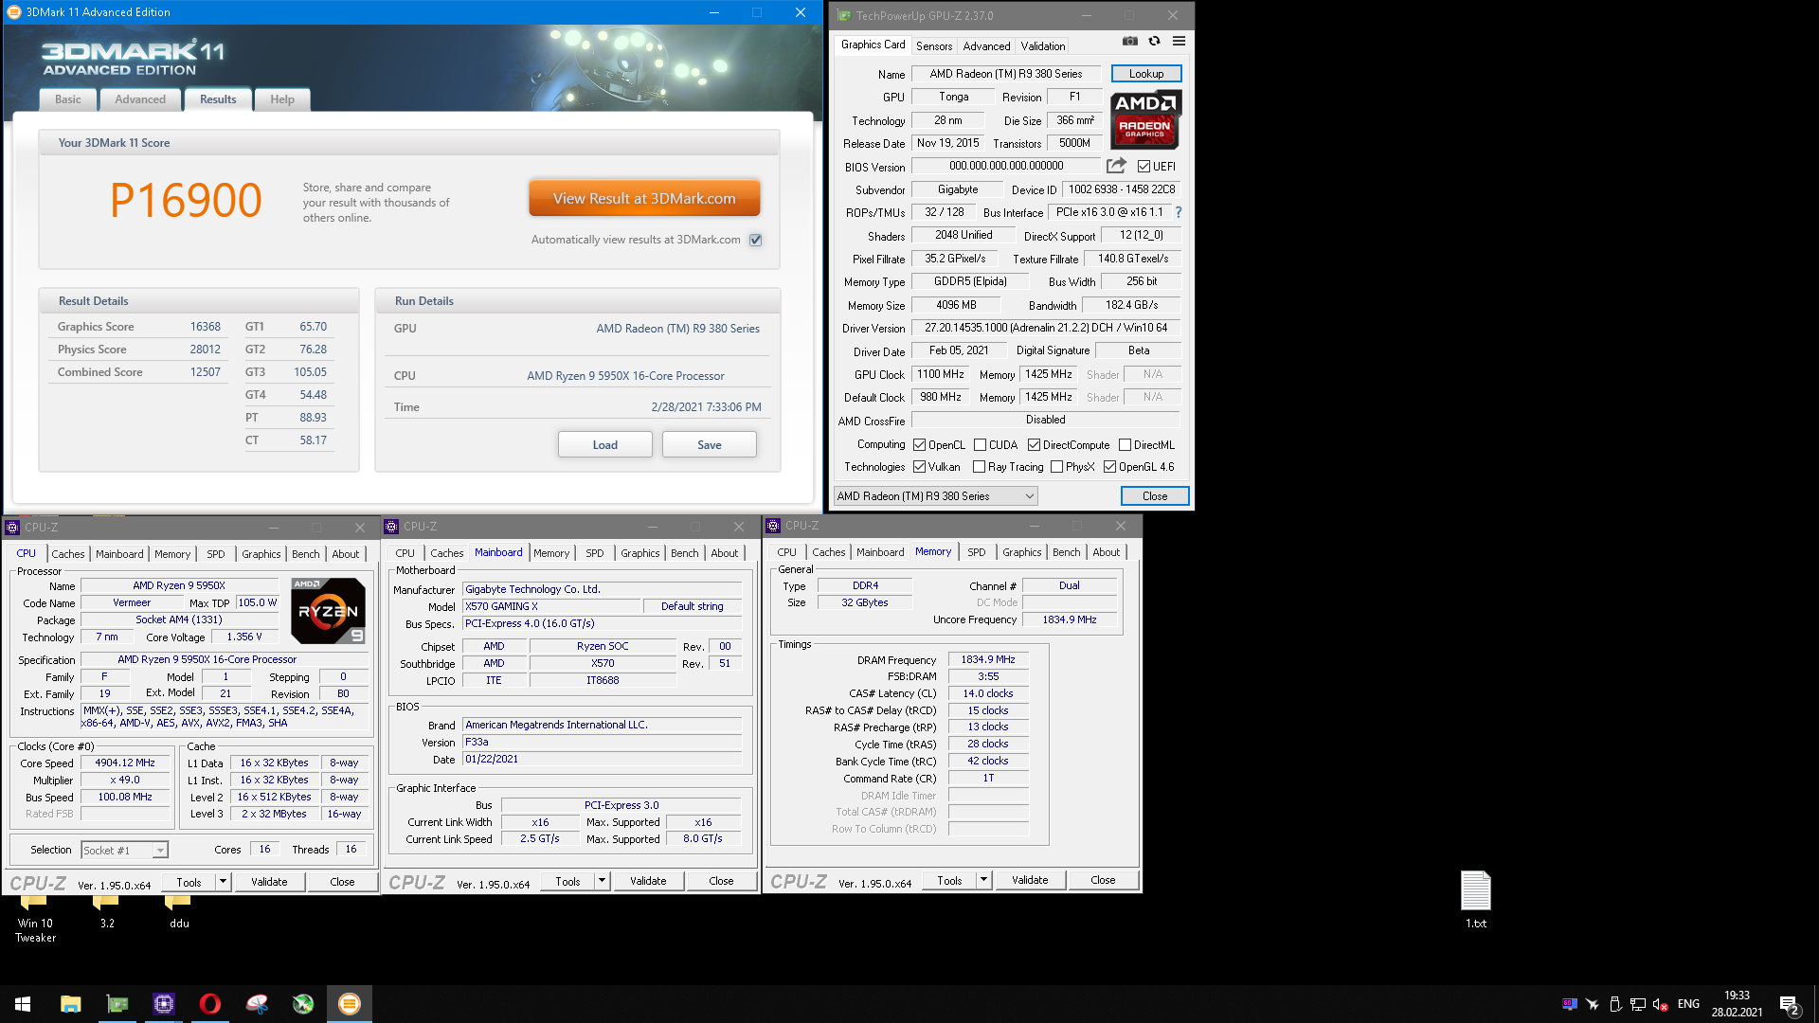
Task: Click the orange 3DMark taskbar icon
Action: [349, 1004]
